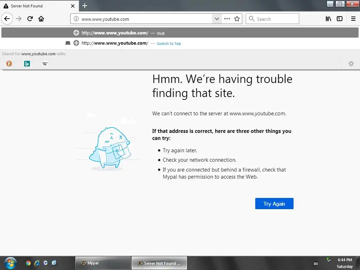Focus the Search input field
Viewport: 360px width, 270px height.
pos(272,19)
